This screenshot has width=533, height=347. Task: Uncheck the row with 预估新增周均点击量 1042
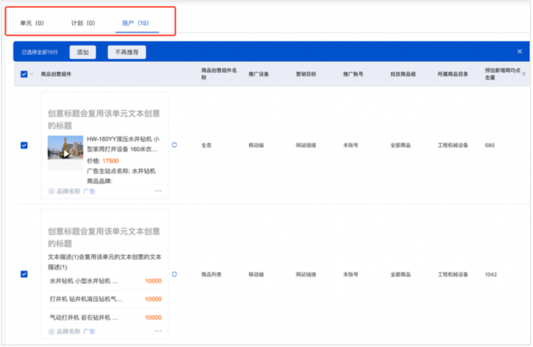click(x=24, y=274)
